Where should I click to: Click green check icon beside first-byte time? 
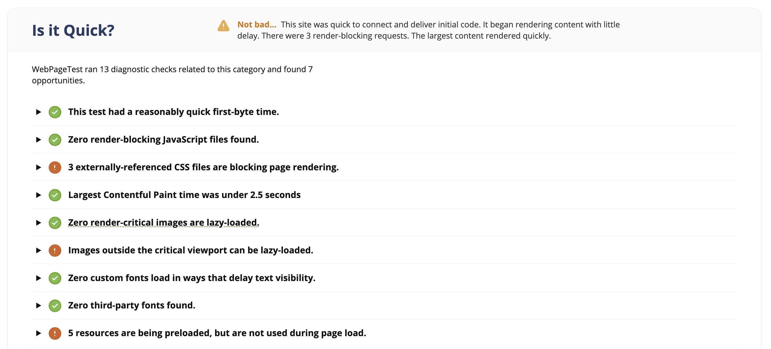55,112
